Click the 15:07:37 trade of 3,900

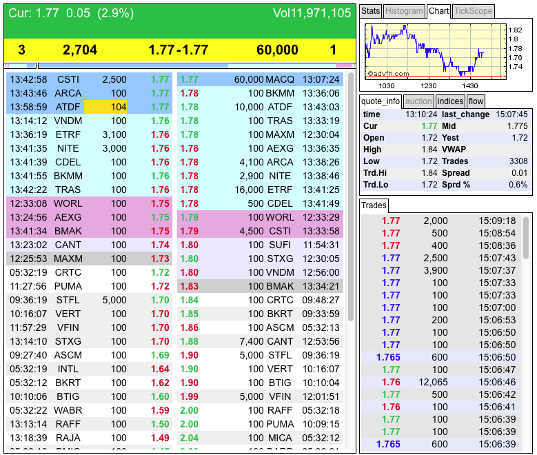[440, 270]
